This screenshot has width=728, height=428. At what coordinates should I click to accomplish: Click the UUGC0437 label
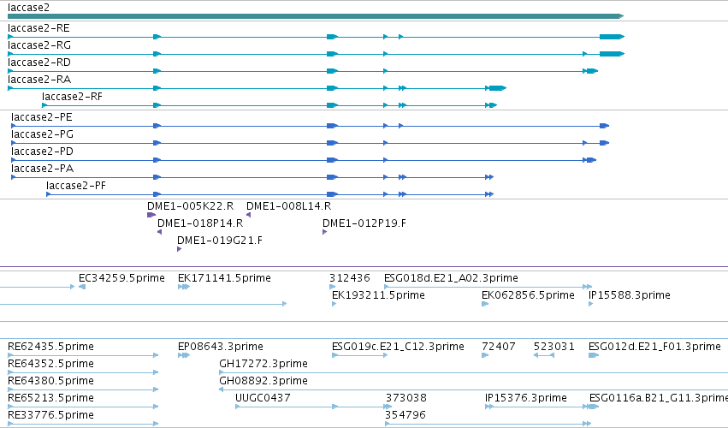(x=263, y=398)
